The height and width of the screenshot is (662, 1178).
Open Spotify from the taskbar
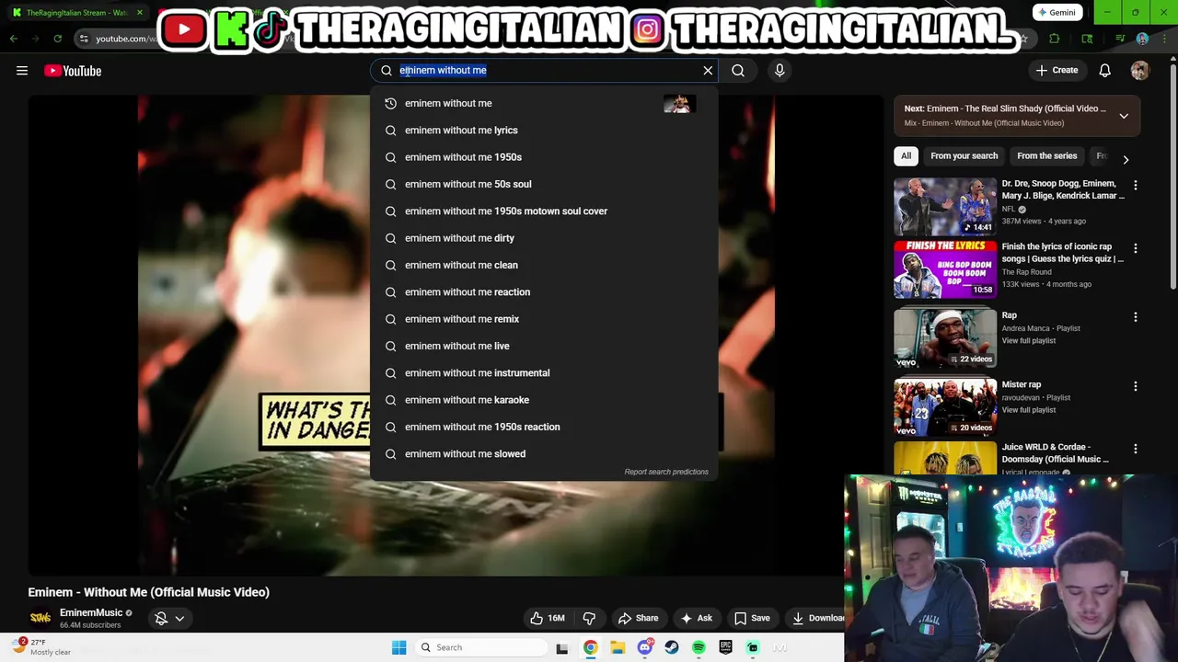tap(699, 647)
